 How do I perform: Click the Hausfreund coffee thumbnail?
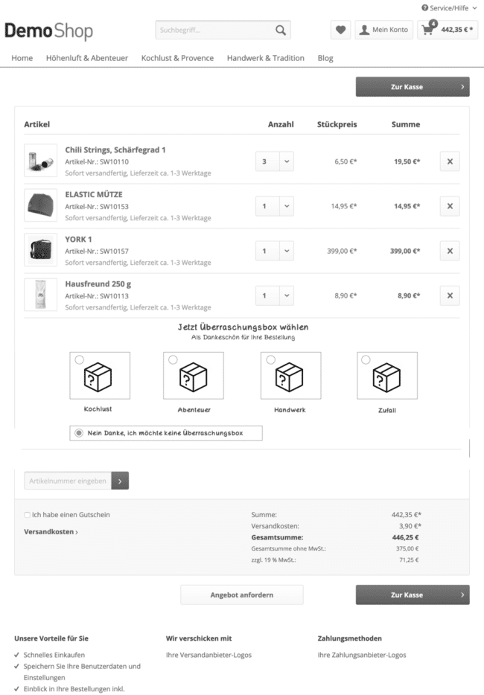[x=40, y=295]
